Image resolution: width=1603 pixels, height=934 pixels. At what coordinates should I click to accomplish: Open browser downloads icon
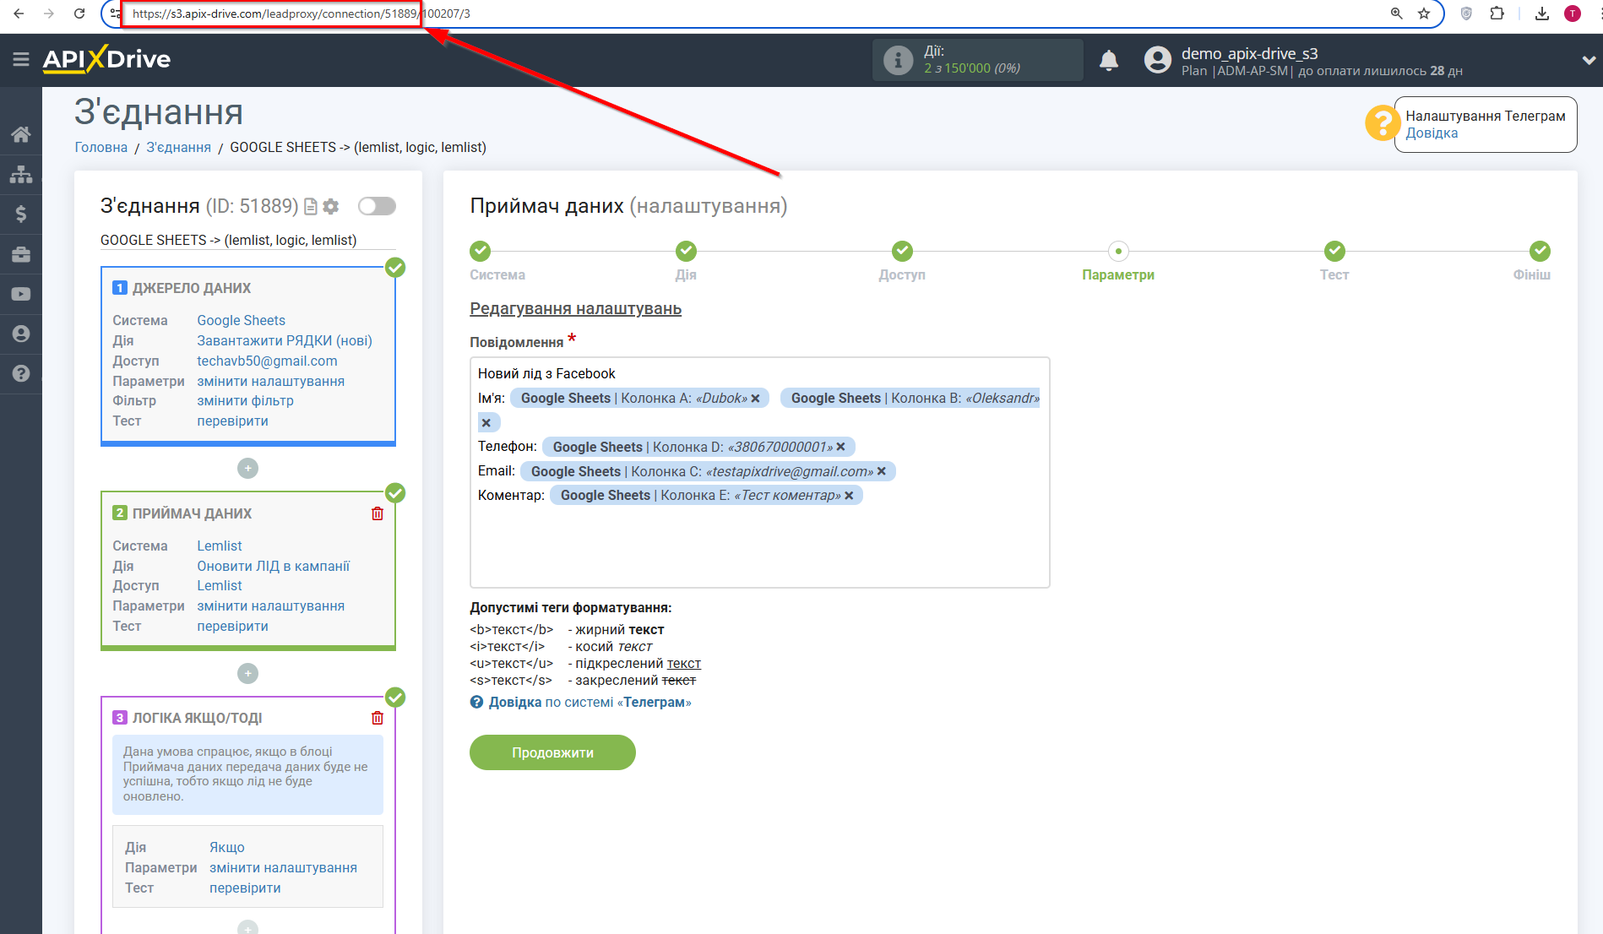[1542, 14]
